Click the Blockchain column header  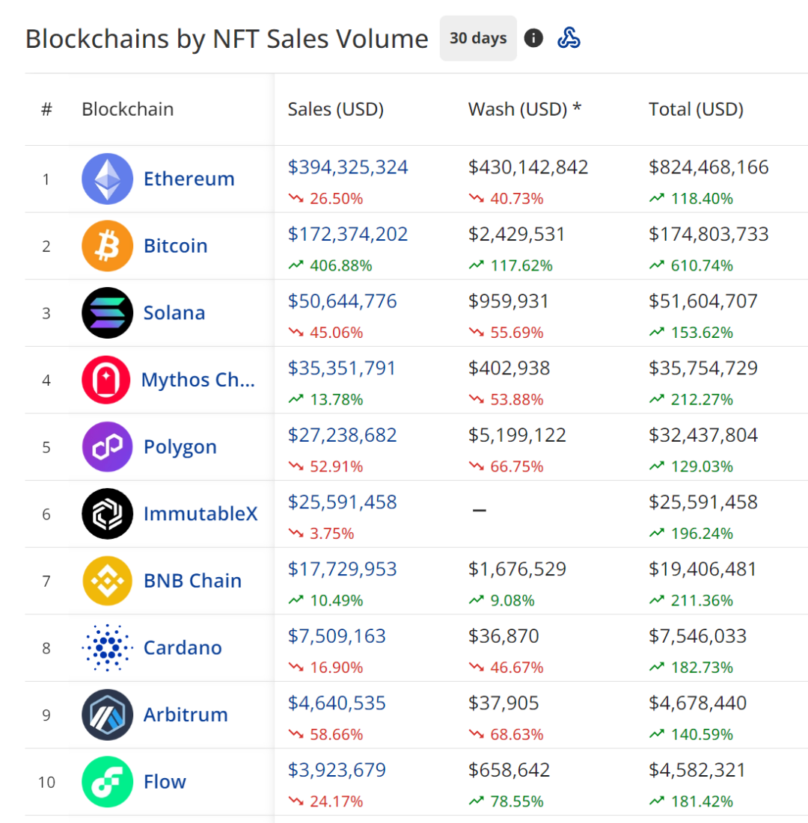(x=127, y=109)
